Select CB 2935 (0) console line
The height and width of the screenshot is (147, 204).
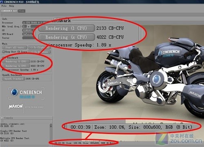pos(7,126)
